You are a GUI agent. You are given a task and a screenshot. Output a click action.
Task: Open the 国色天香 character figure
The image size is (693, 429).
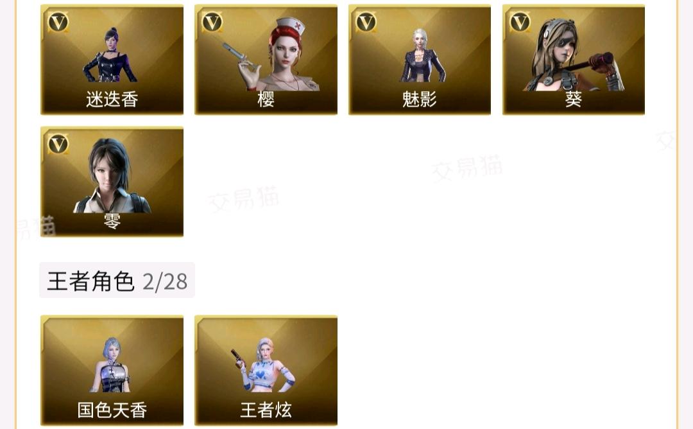110,365
